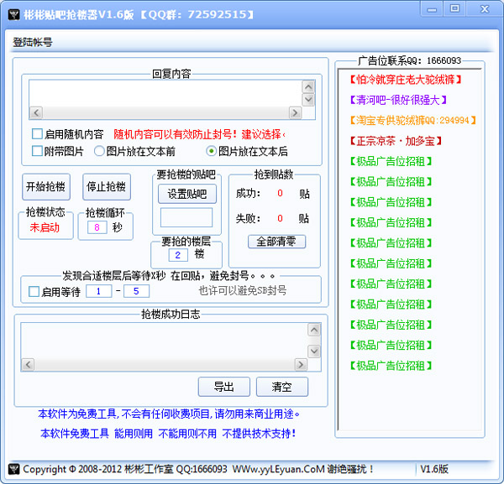Click the reply box left scroll arrow
The width and height of the screenshot is (504, 484).
(36, 113)
